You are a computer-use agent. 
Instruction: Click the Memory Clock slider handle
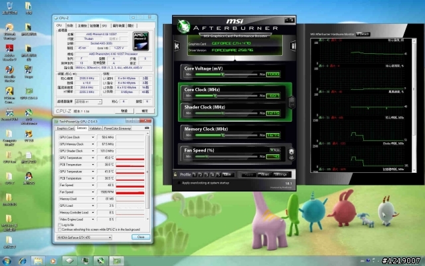point(223,135)
